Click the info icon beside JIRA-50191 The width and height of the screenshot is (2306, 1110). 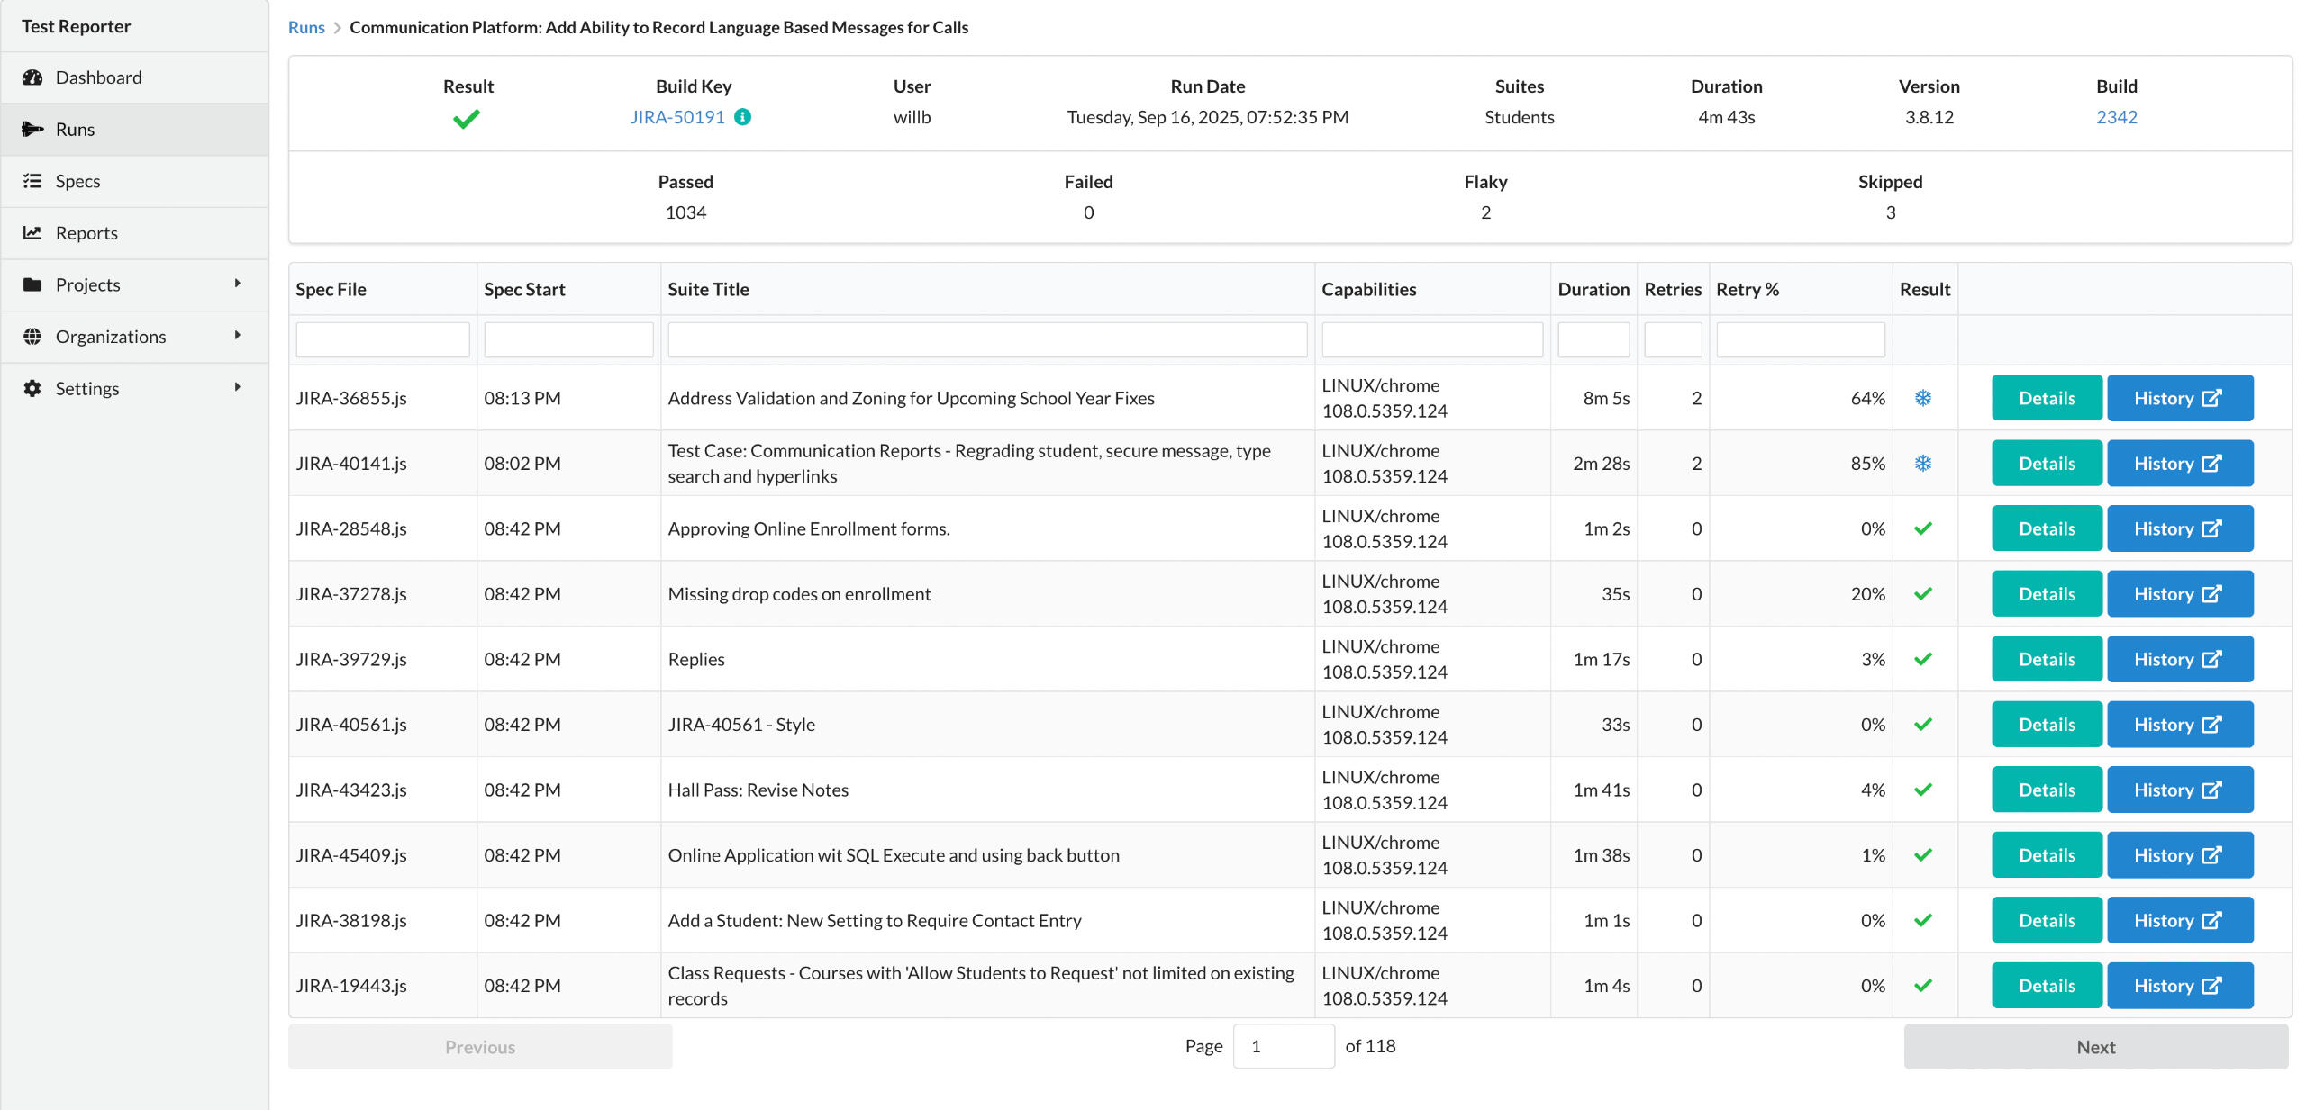pos(742,117)
